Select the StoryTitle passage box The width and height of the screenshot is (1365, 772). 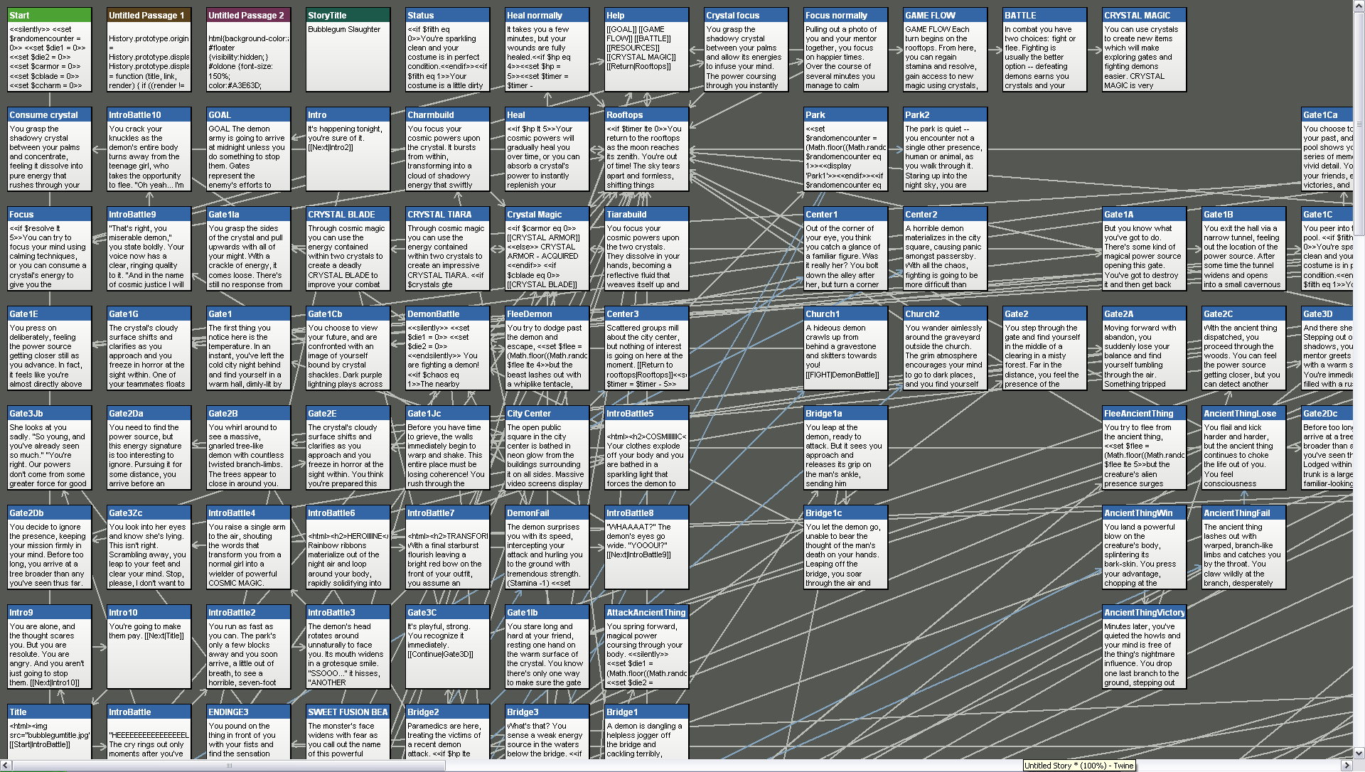coord(348,50)
